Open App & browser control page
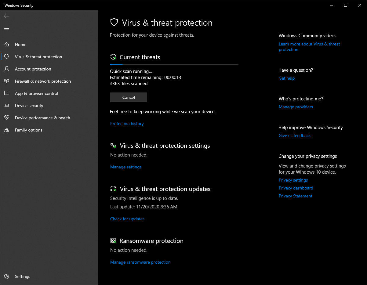Image resolution: width=367 pixels, height=285 pixels. click(49, 93)
